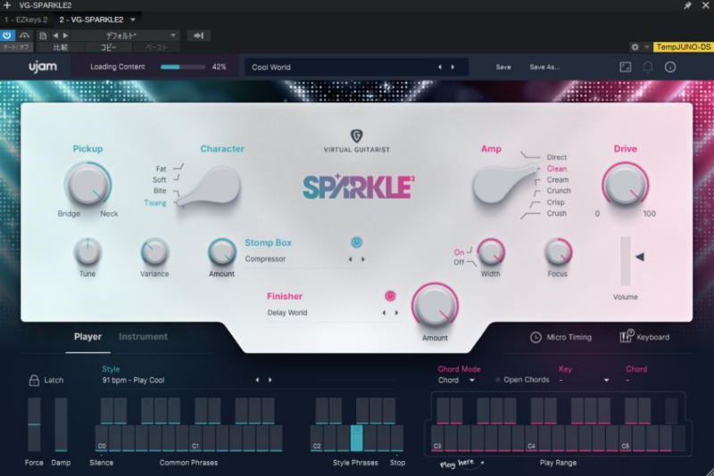Open plugin settings gear icon

pyautogui.click(x=635, y=46)
